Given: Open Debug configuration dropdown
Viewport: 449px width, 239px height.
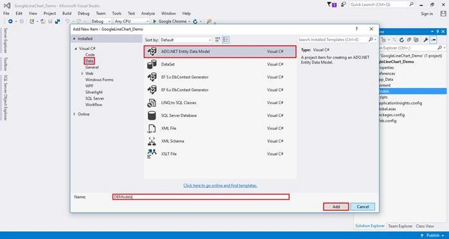Looking at the screenshot, I should pyautogui.click(x=101, y=21).
